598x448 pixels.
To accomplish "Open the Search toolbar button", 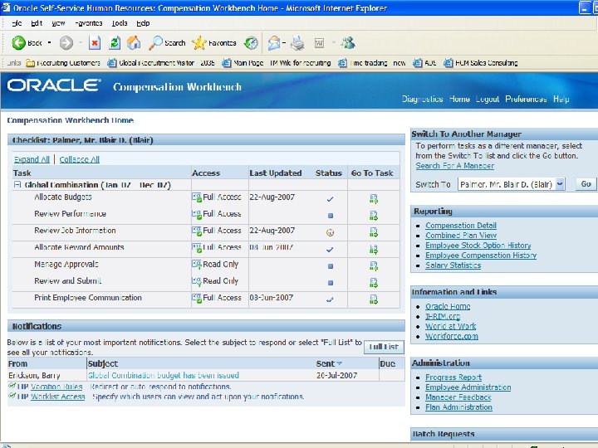I will 167,43.
